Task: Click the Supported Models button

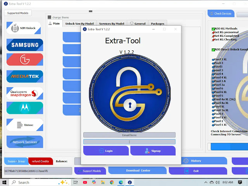Action: 18,13
